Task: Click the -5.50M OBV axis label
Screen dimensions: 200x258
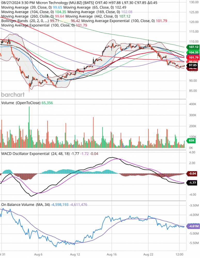Action: pyautogui.click(x=194, y=243)
